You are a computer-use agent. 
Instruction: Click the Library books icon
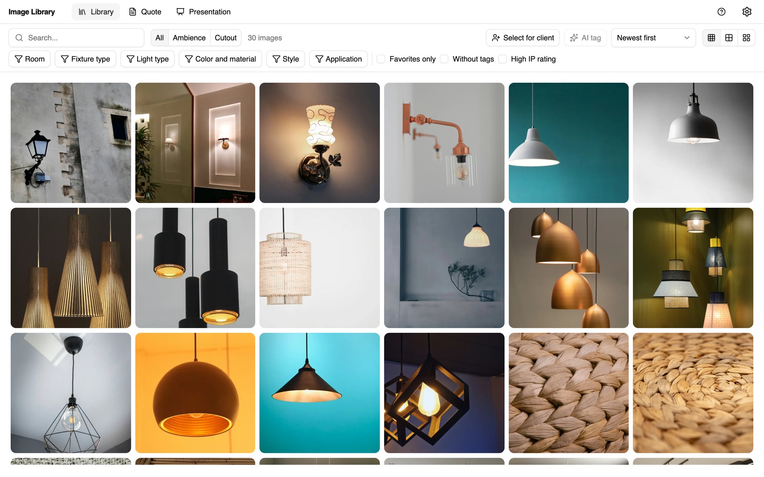tap(82, 12)
